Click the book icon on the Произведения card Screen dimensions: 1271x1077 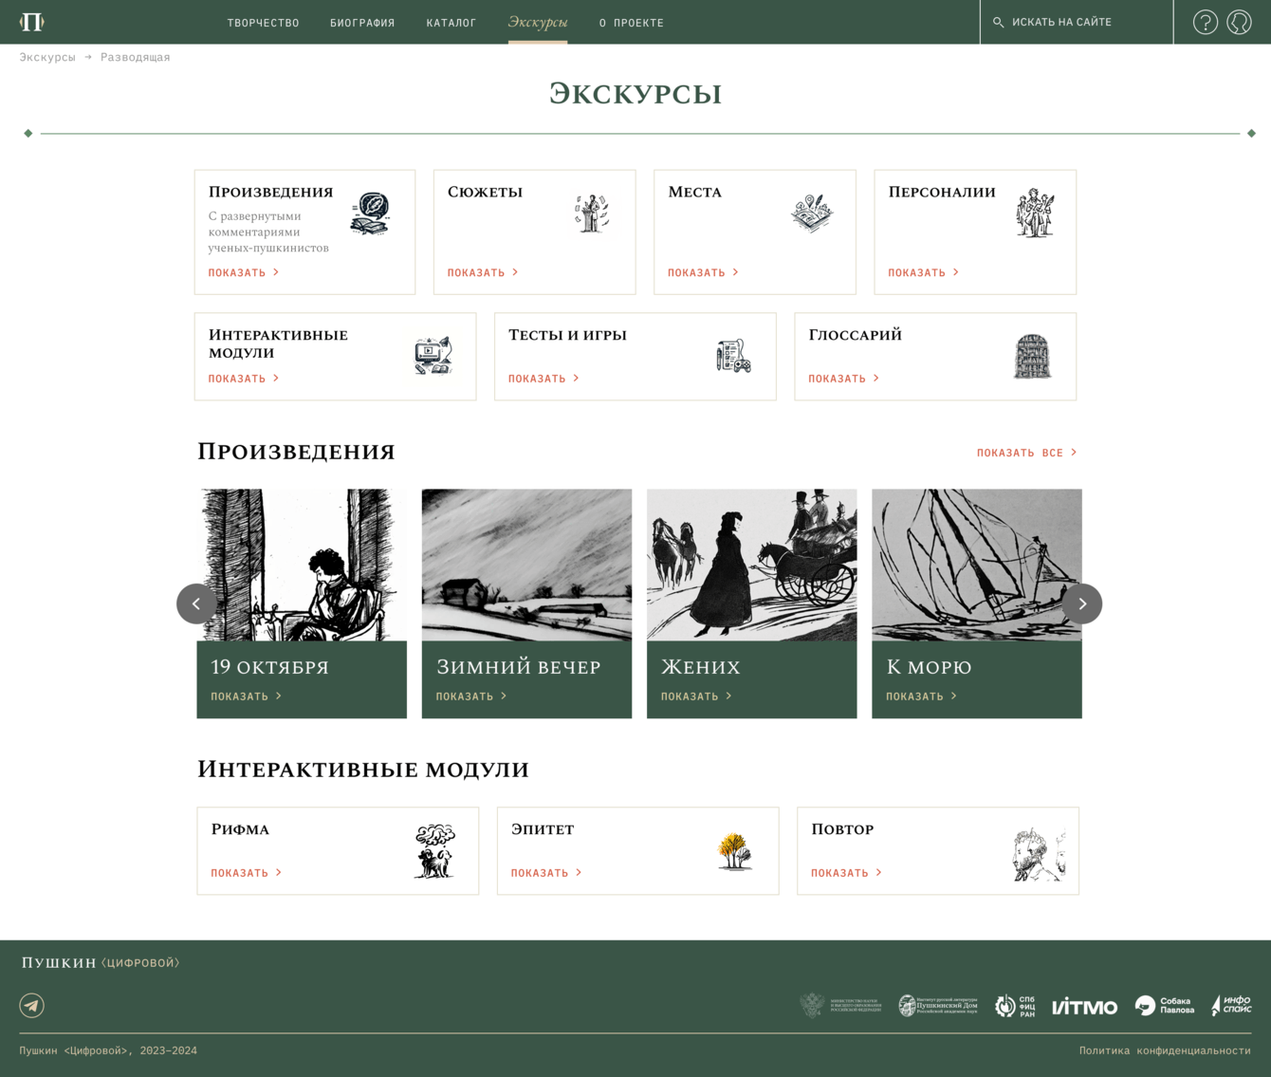click(370, 214)
